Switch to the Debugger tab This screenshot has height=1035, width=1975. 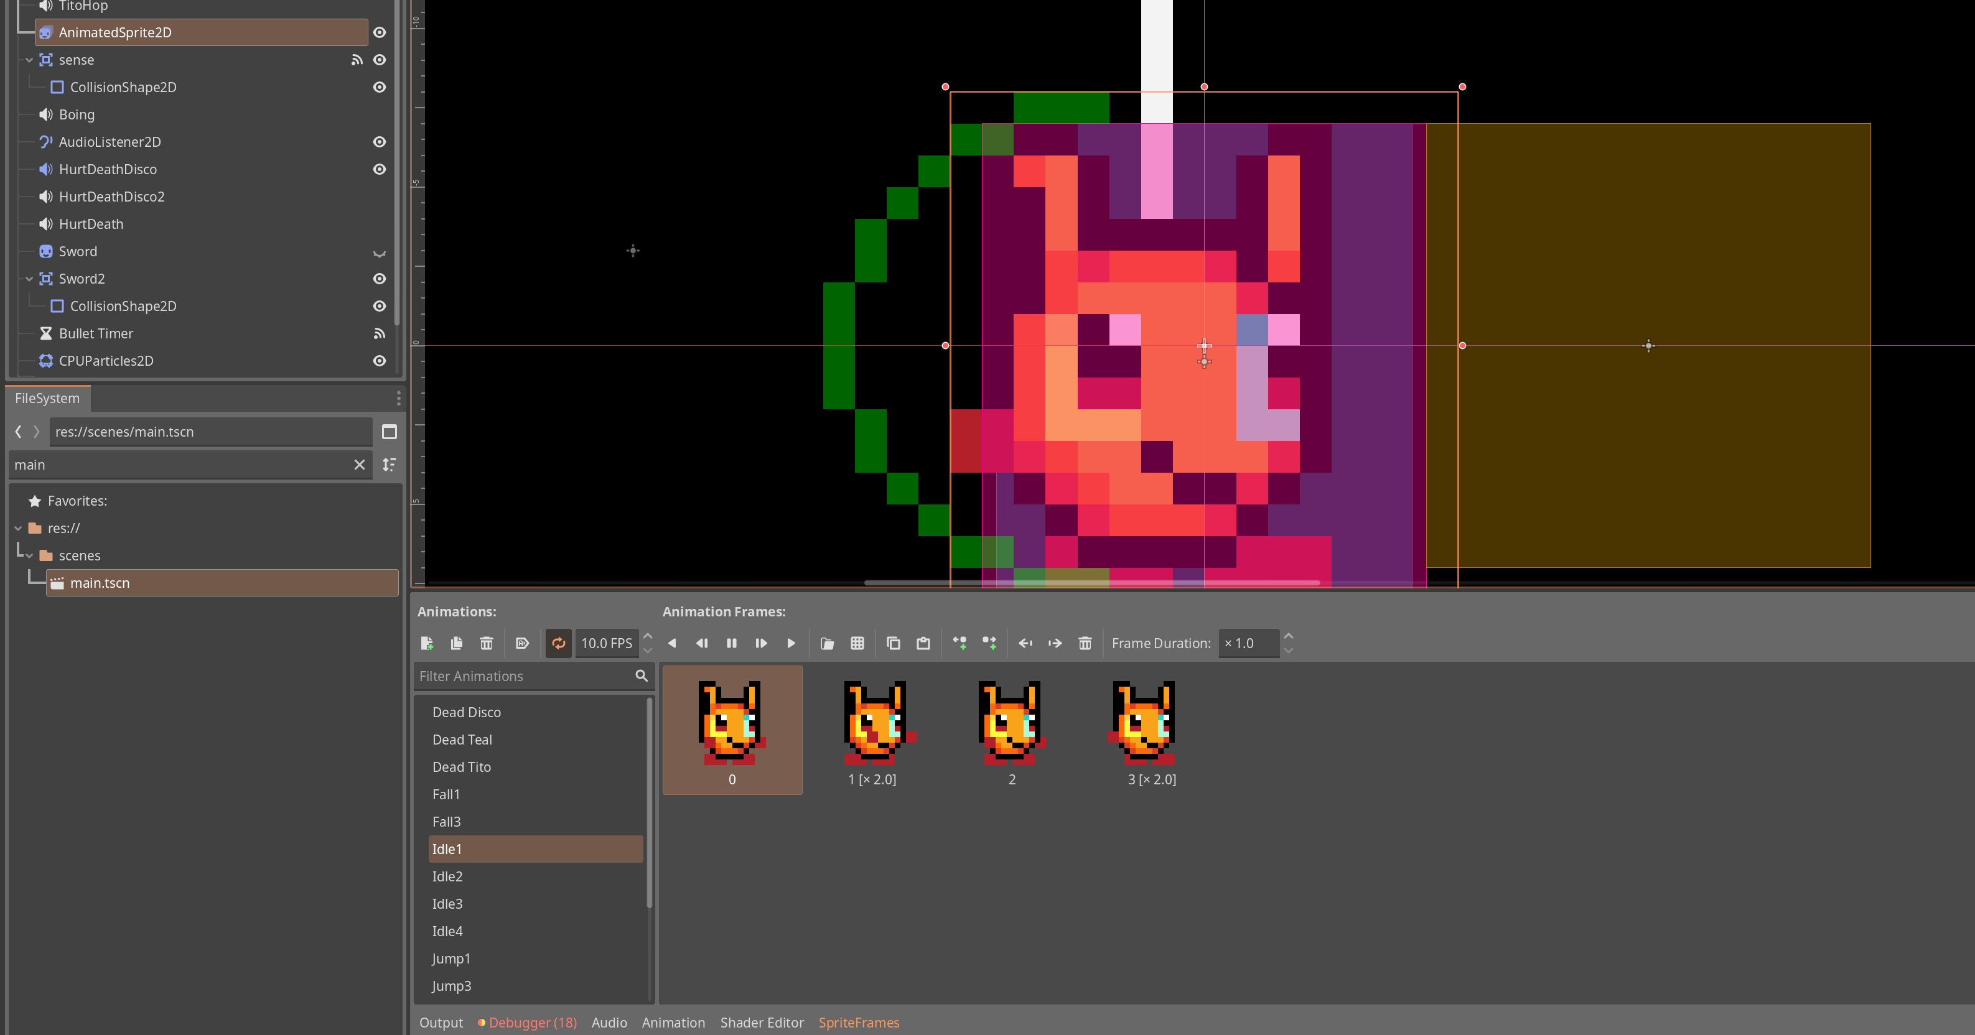(531, 1023)
